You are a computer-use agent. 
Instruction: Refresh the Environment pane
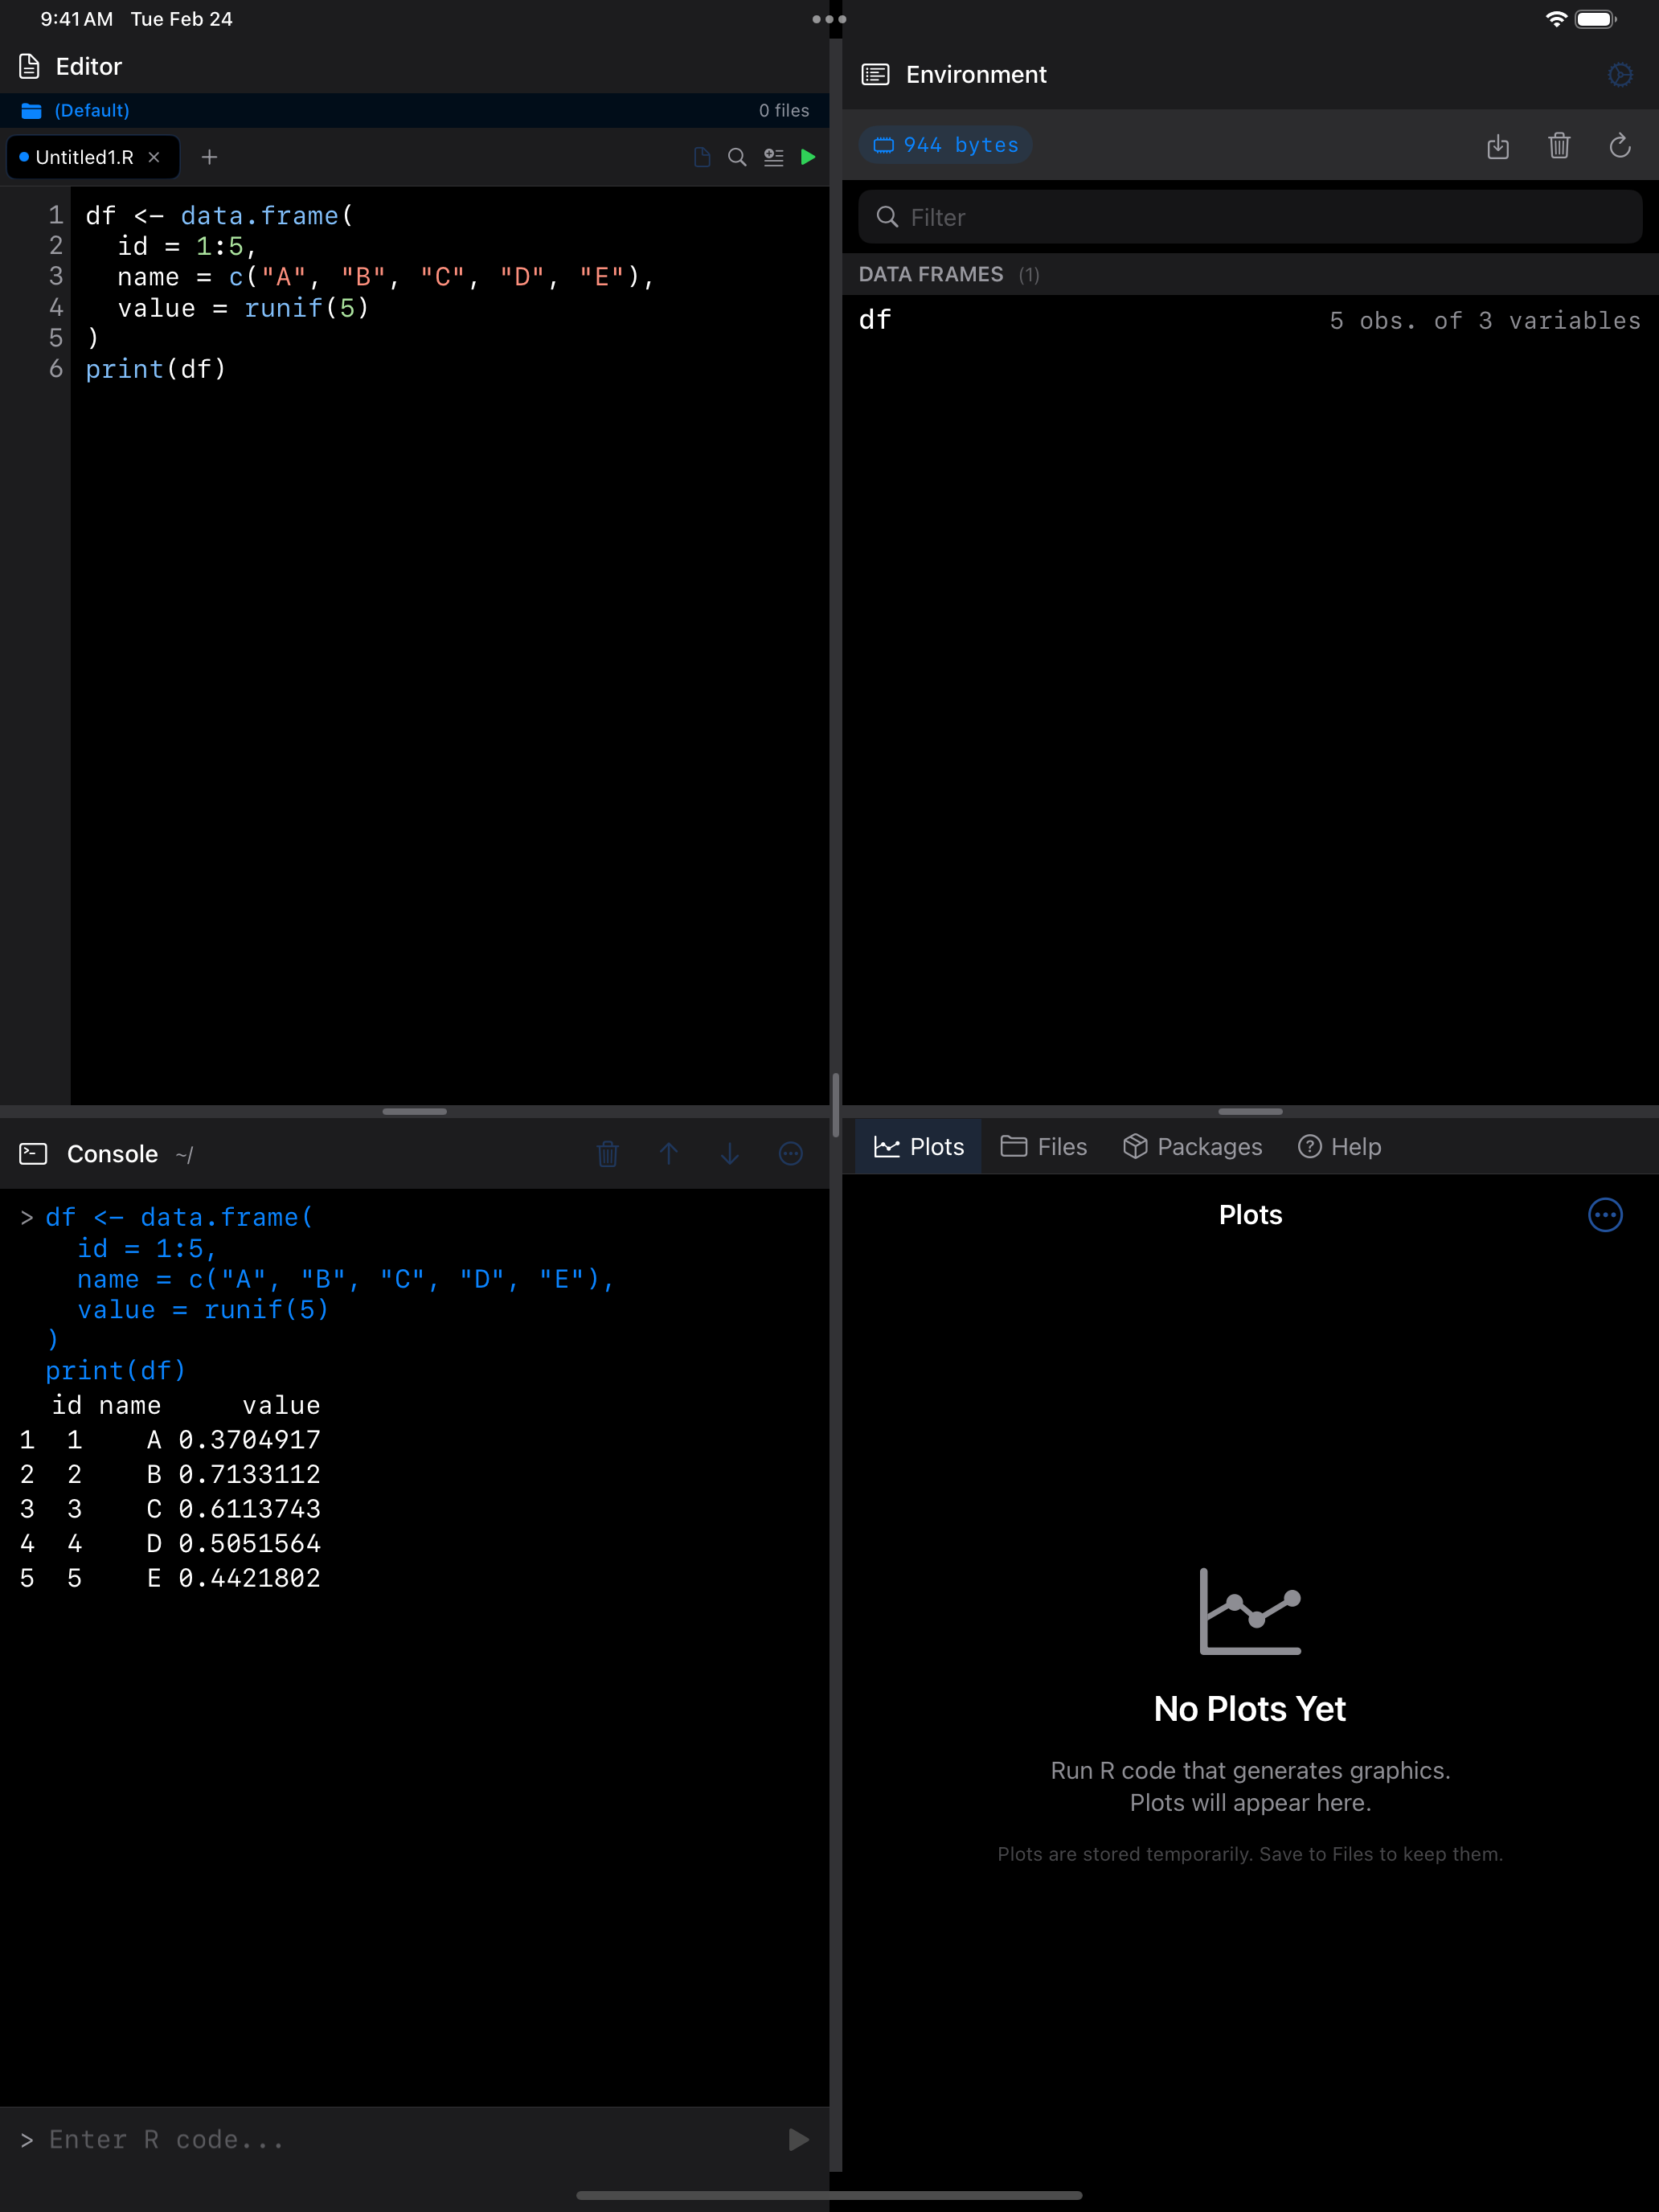(1620, 146)
